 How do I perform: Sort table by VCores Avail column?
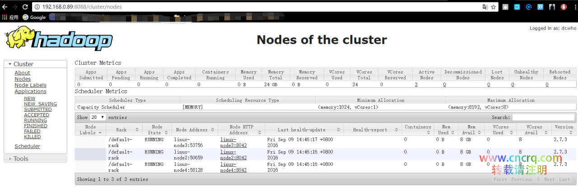[534, 130]
